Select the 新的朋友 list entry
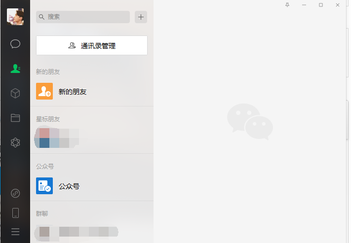Screen dimensions: 351x243 coord(92,91)
